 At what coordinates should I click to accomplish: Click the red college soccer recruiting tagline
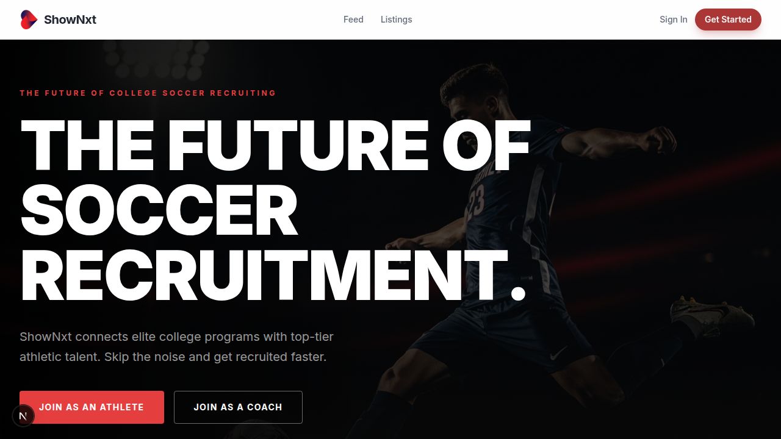coord(148,93)
